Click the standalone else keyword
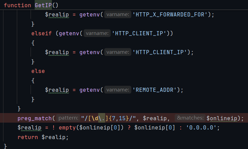 (38, 71)
